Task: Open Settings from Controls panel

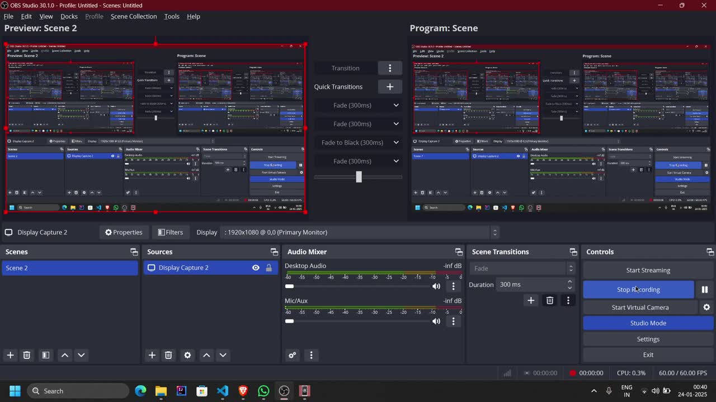Action: click(648, 339)
